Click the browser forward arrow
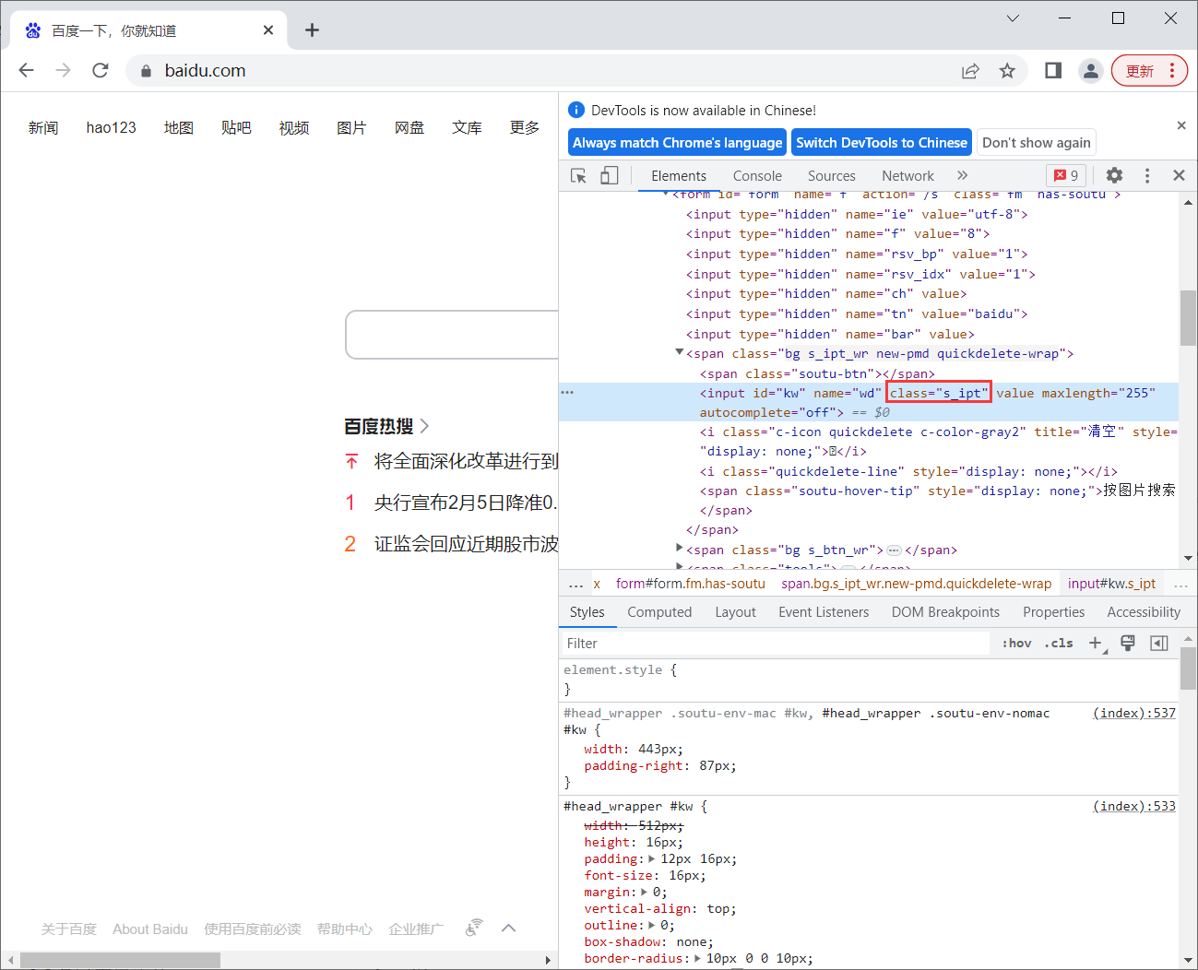The width and height of the screenshot is (1198, 970). click(x=63, y=70)
